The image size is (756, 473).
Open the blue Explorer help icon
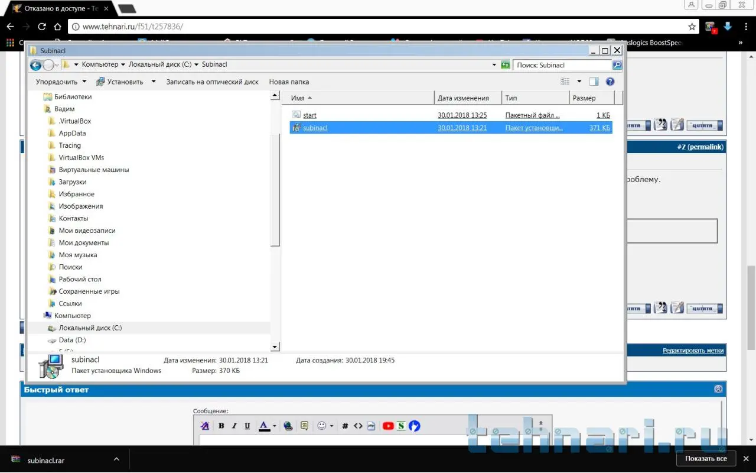click(x=610, y=82)
